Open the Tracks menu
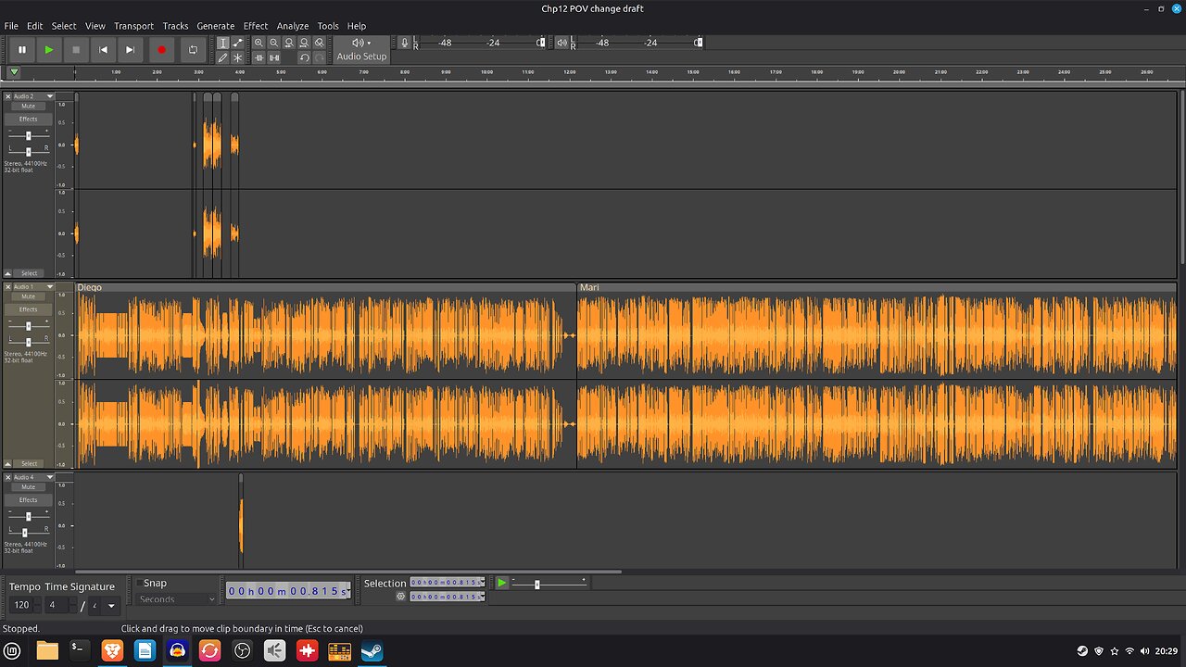 pos(175,26)
